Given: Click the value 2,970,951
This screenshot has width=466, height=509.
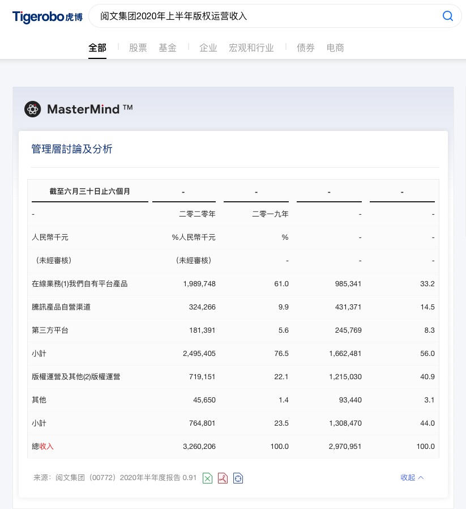Looking at the screenshot, I should pyautogui.click(x=345, y=446).
